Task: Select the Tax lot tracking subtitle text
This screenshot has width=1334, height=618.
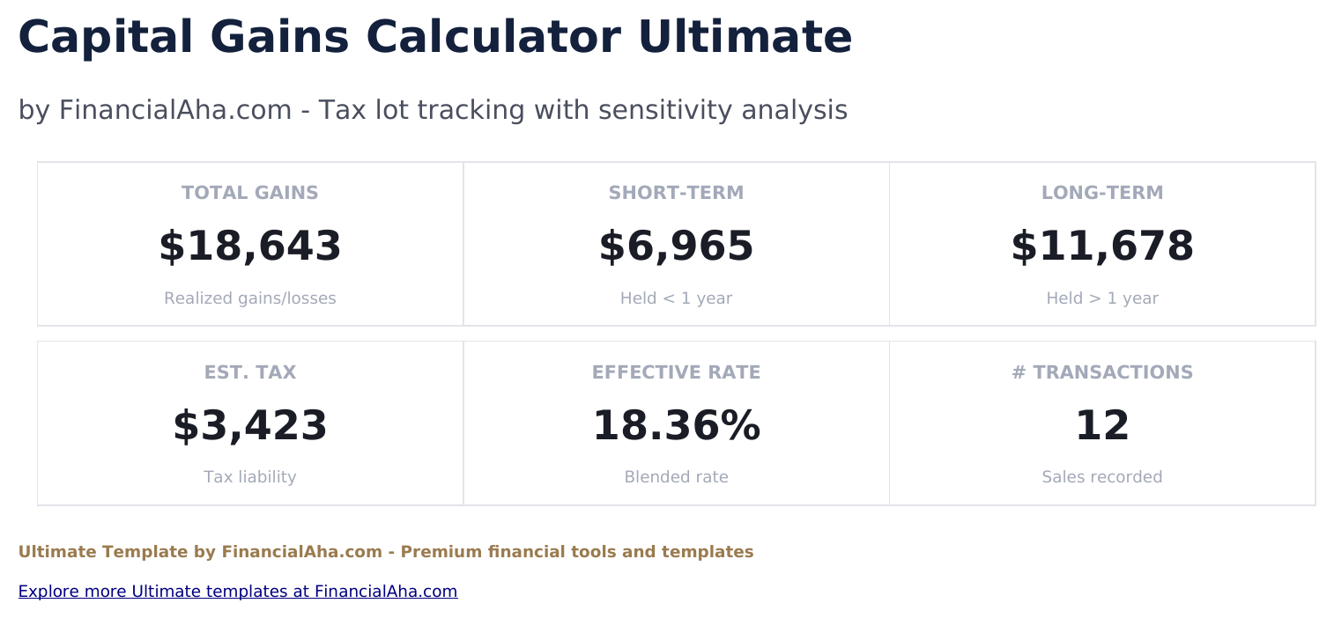Action: click(433, 110)
